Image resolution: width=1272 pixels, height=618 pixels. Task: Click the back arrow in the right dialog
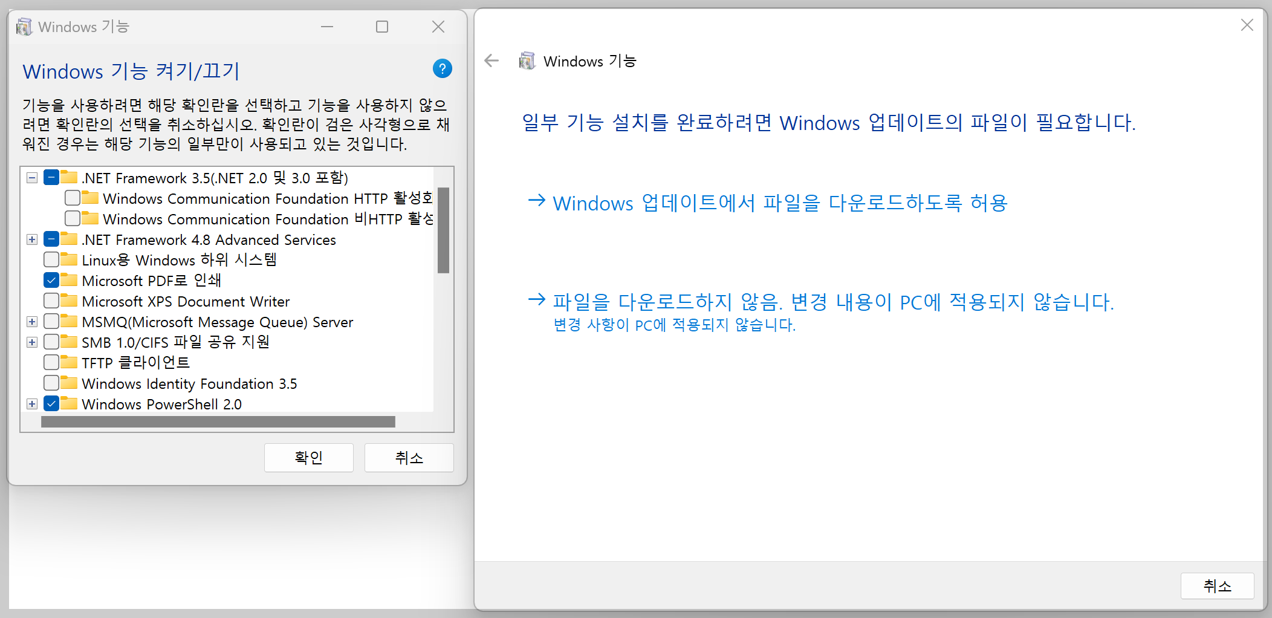tap(492, 60)
